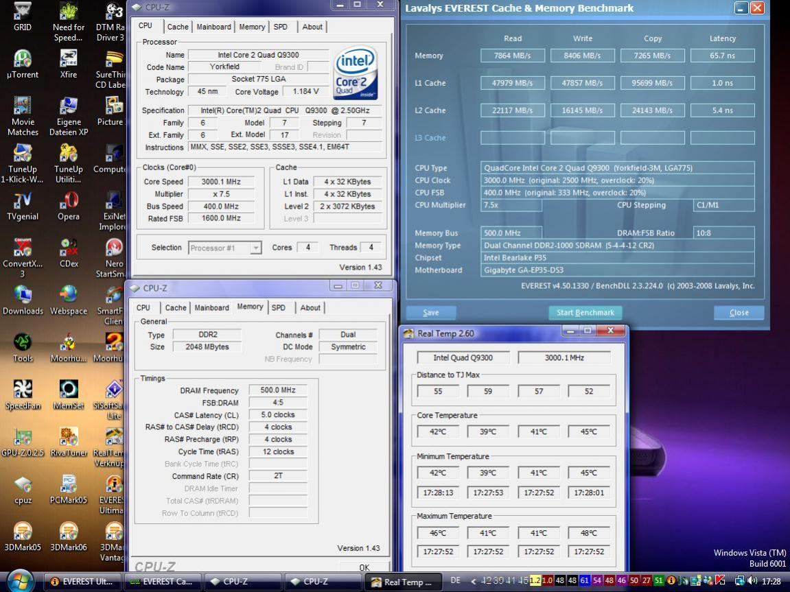
Task: Open About tab in lower CPU-Z window
Action: coord(310,307)
